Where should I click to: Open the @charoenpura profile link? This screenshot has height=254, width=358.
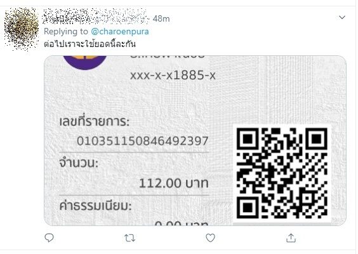click(x=120, y=31)
